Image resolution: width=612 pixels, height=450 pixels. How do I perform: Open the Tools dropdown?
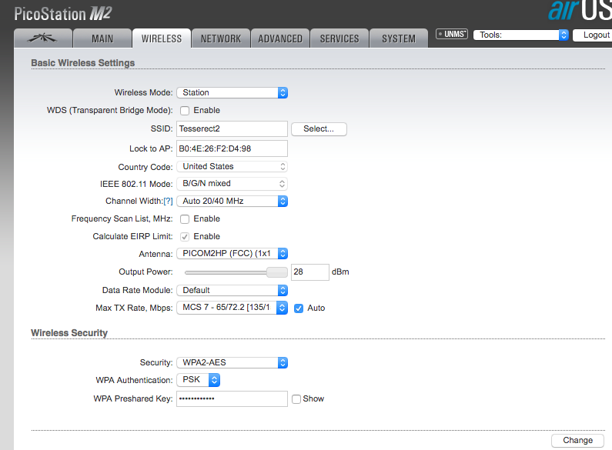coord(520,35)
